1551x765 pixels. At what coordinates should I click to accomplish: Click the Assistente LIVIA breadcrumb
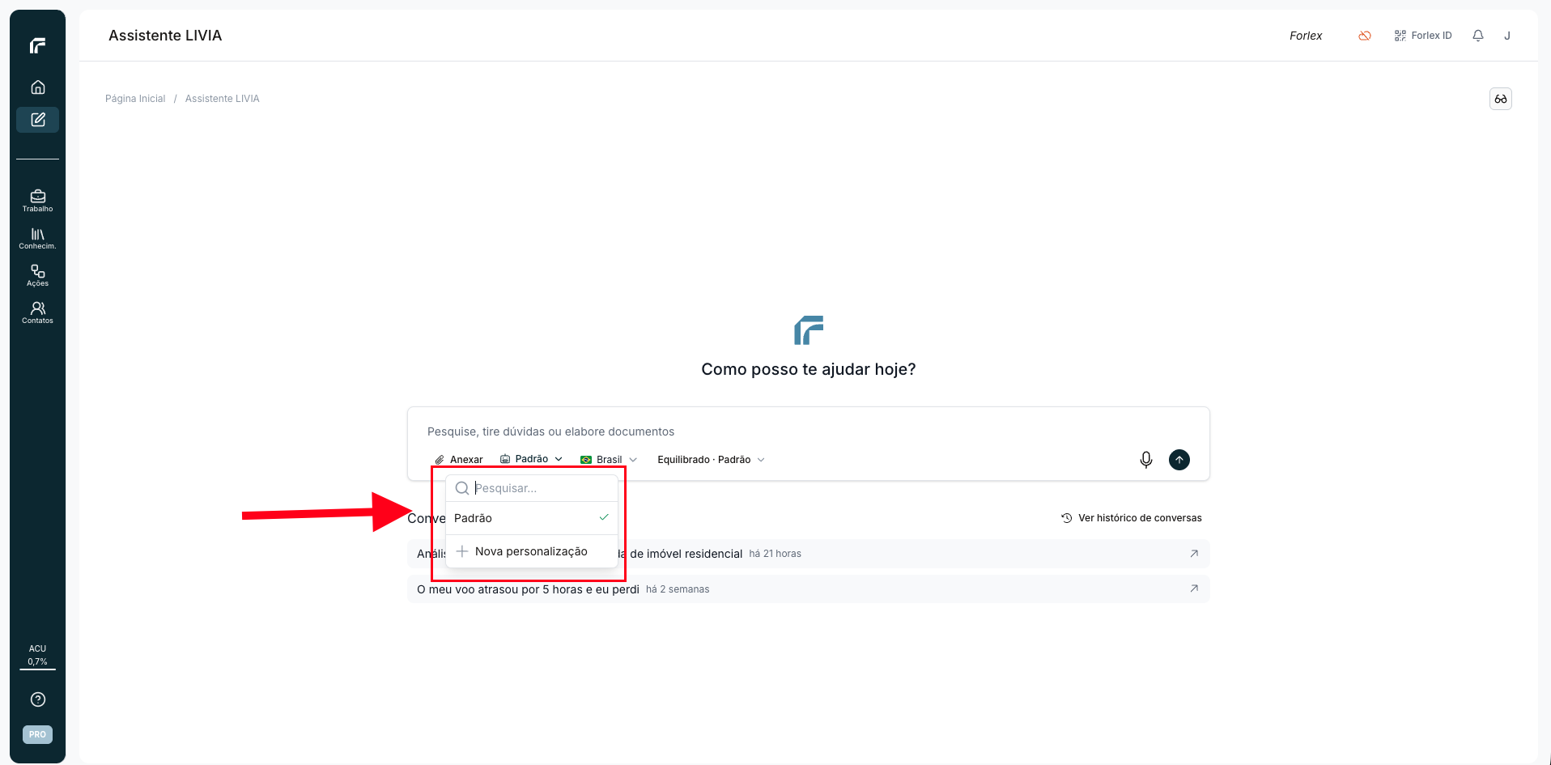(x=223, y=99)
